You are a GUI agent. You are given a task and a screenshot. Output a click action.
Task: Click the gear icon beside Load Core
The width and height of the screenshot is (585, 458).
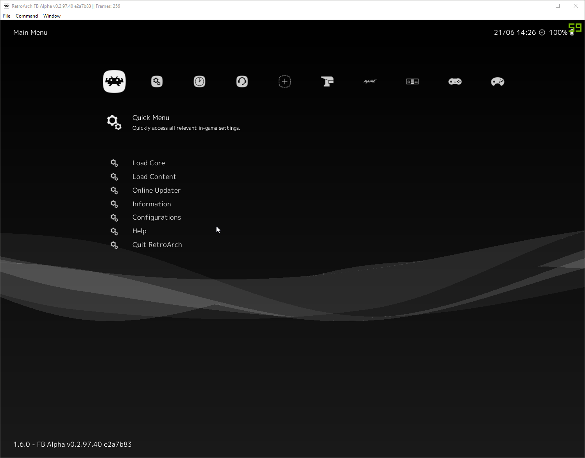[x=114, y=163]
